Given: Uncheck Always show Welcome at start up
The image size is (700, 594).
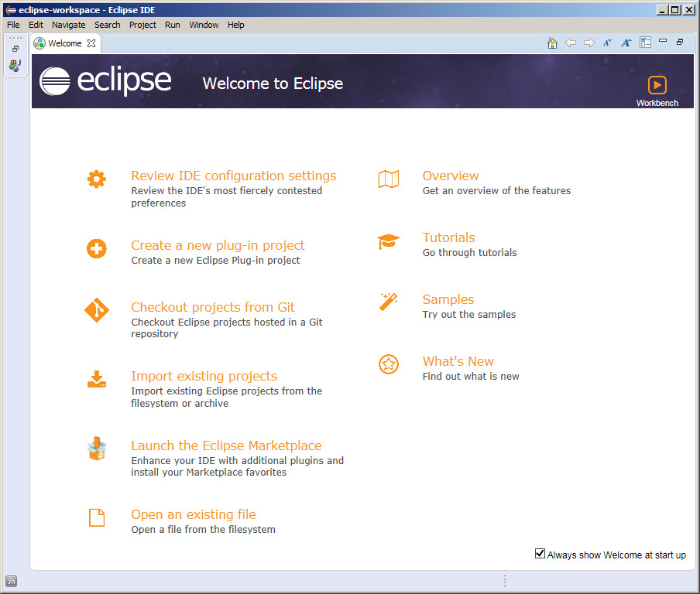Looking at the screenshot, I should pyautogui.click(x=540, y=554).
